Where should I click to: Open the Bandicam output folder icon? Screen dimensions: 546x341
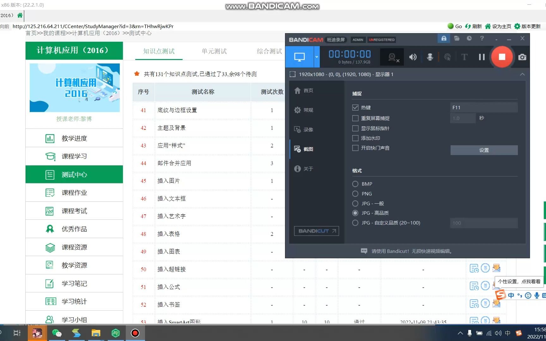(x=457, y=39)
